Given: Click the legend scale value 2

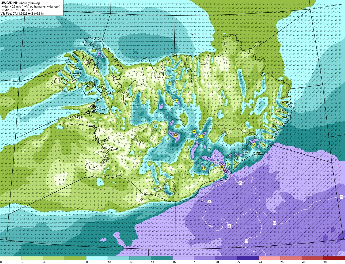Looking at the screenshot, I should (x=22, y=262).
